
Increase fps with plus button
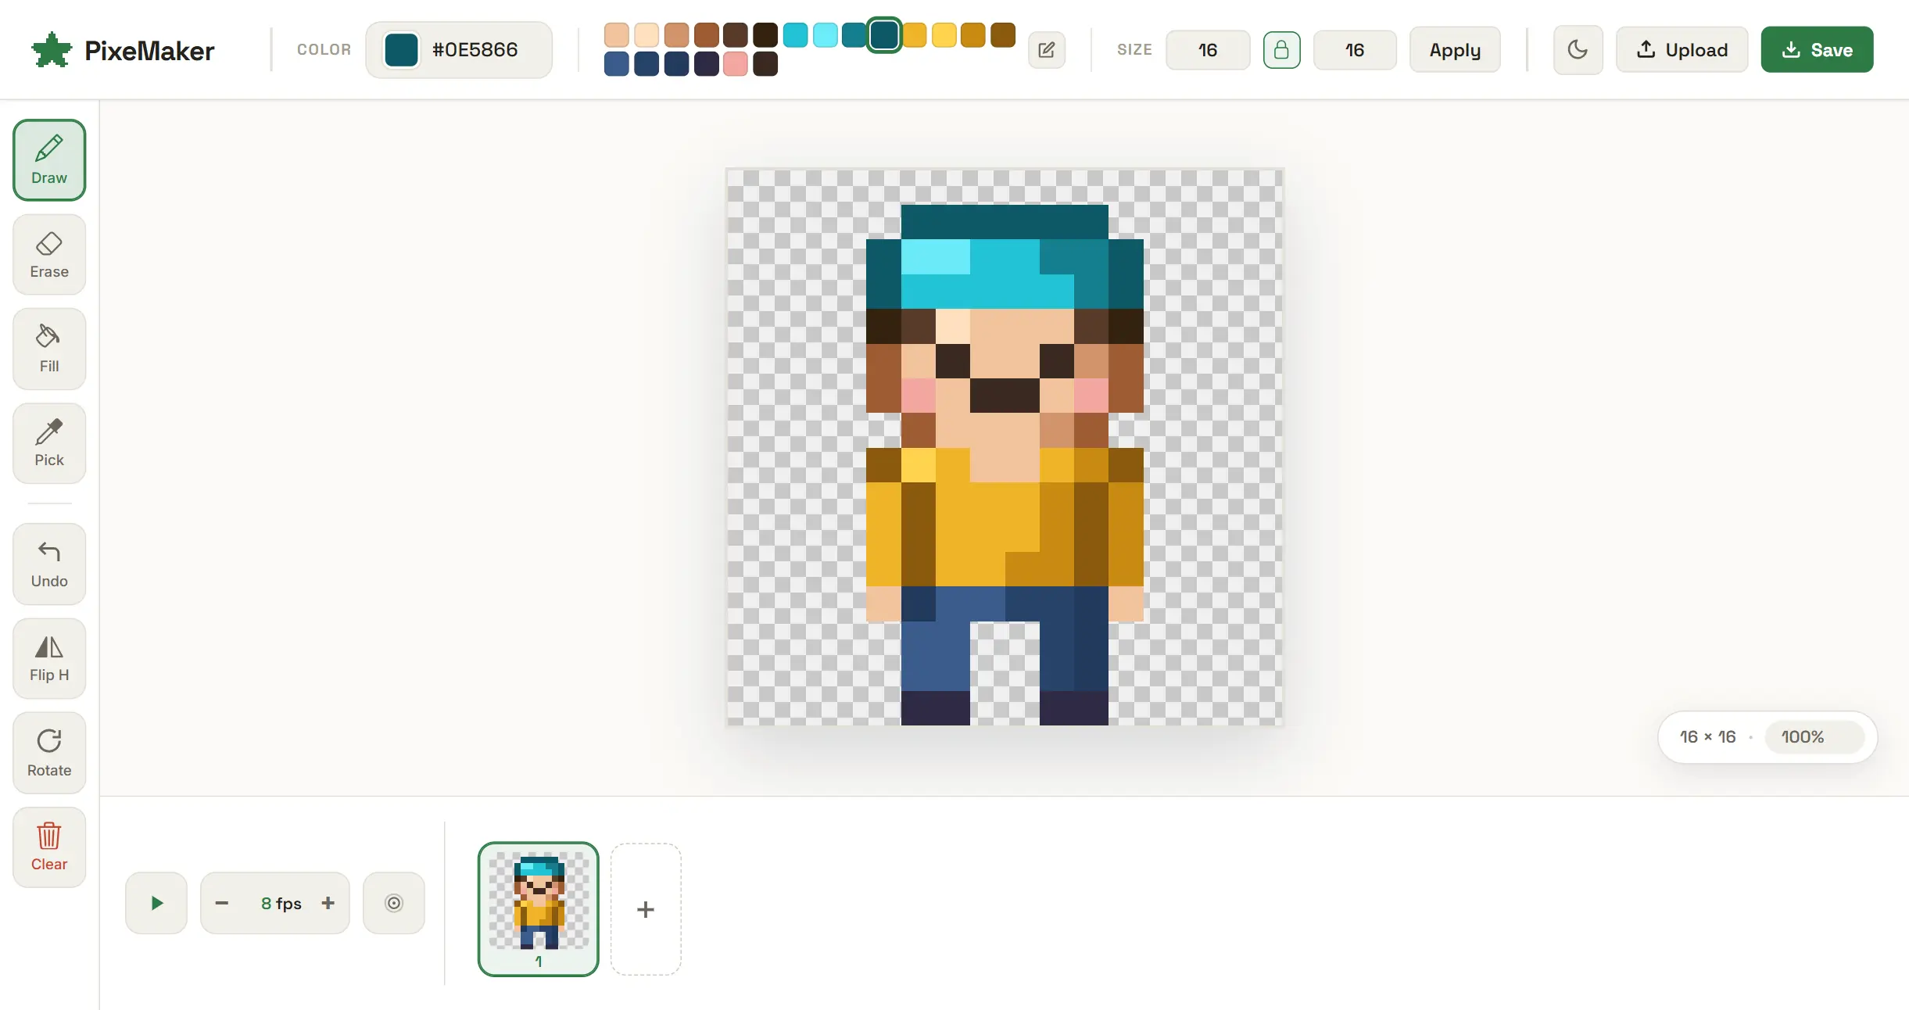(x=328, y=903)
